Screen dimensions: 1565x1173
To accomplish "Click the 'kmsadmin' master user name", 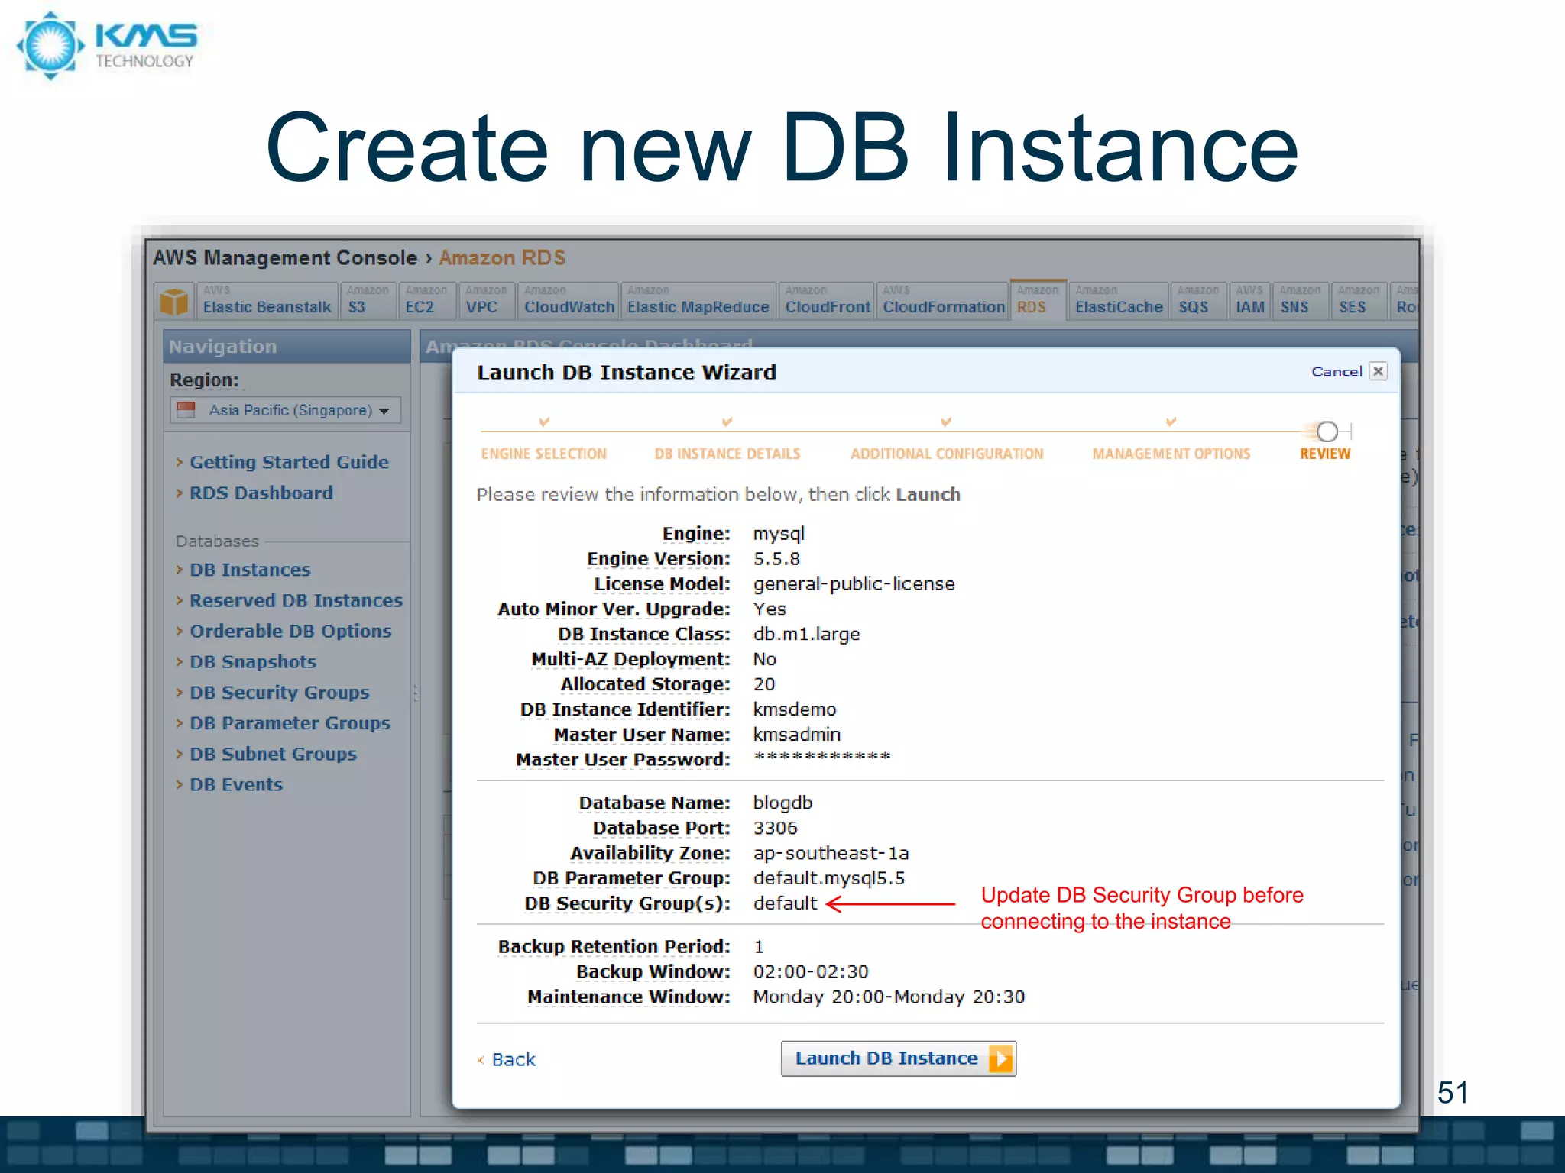I will [x=796, y=735].
